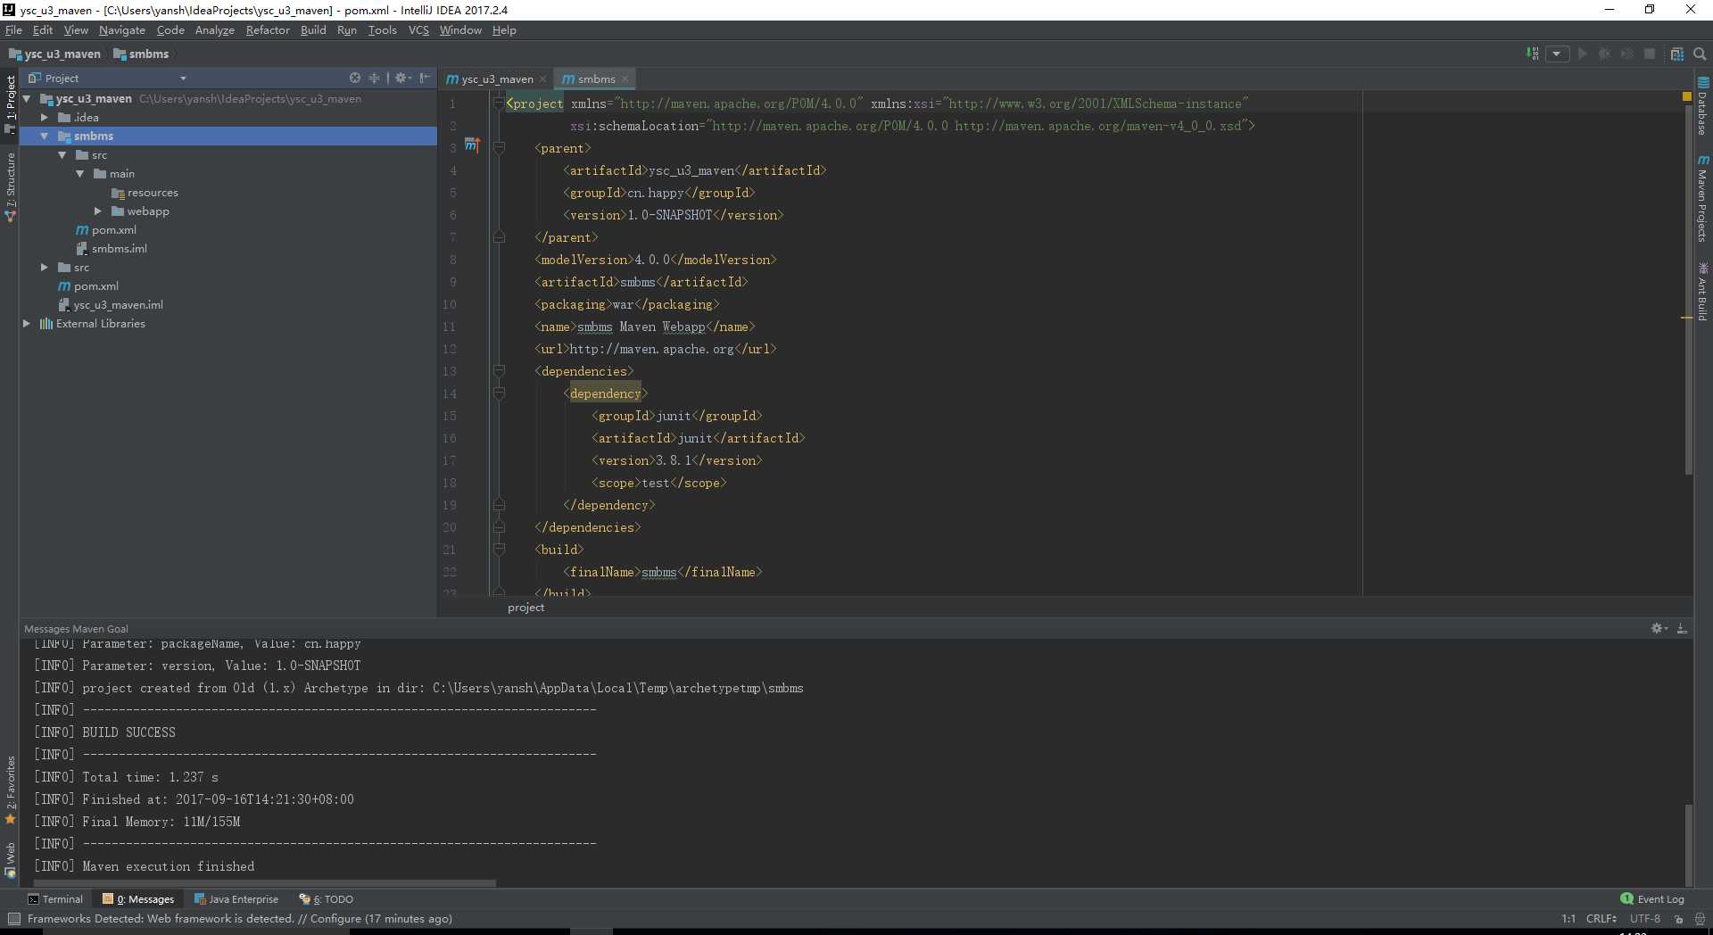
Task: Fold the dependencies tag at line 13
Action: coord(500,371)
